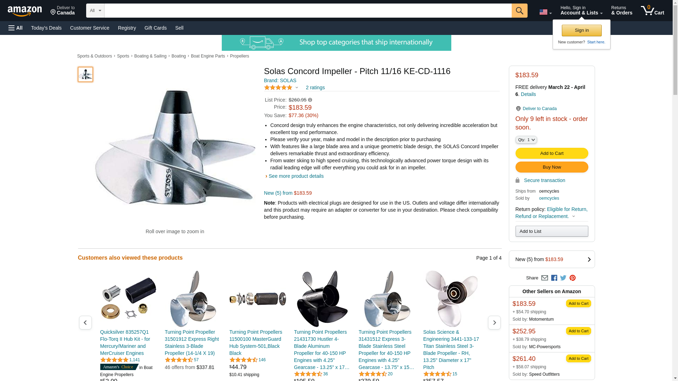Click the search magnifier button
This screenshot has width=678, height=381.
pos(519,11)
